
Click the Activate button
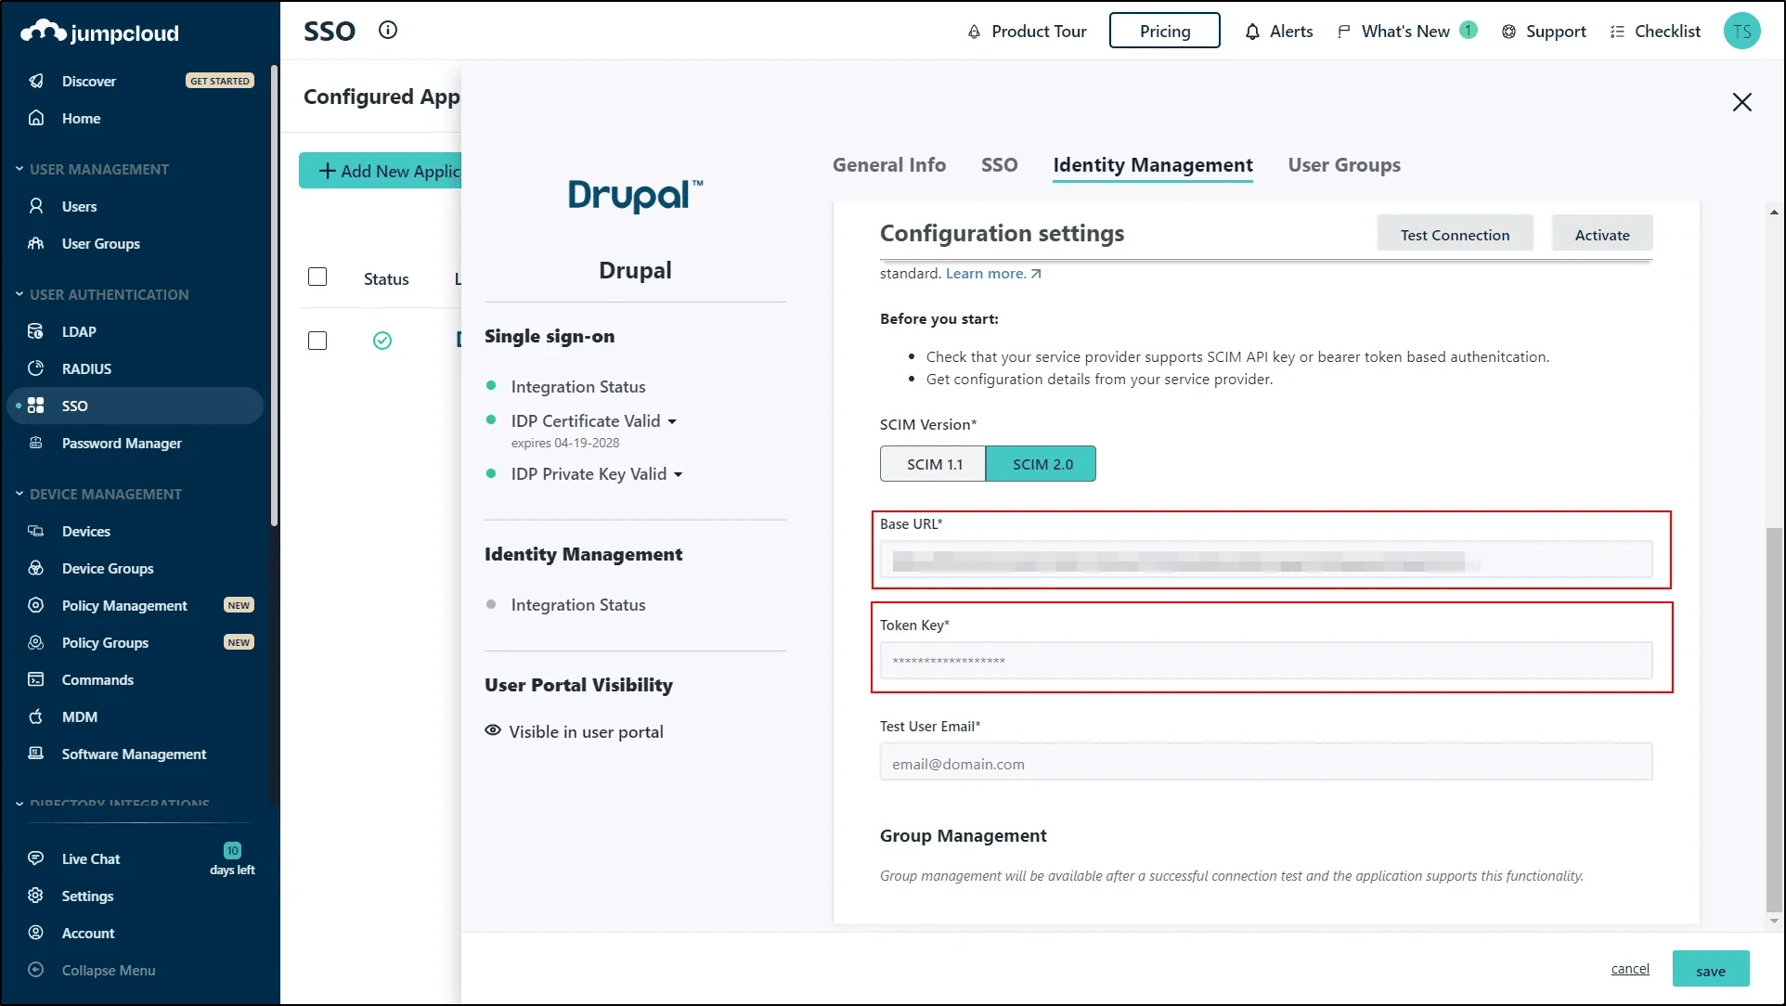(x=1602, y=234)
